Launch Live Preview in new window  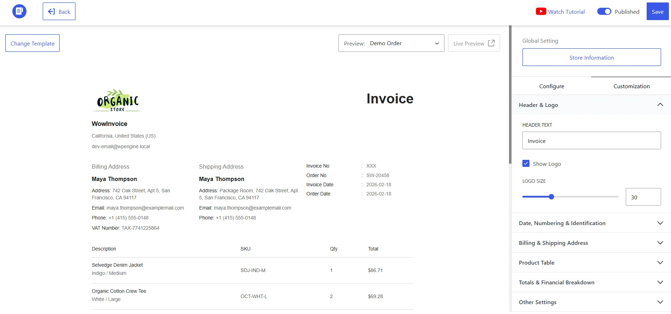click(x=474, y=43)
